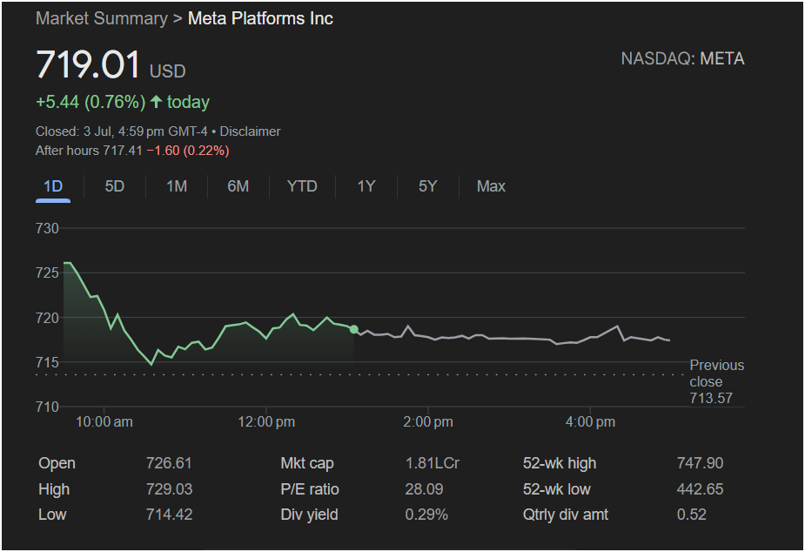Click the green price marker dot on chart
Screen dimensions: 805x552
pyautogui.click(x=353, y=329)
